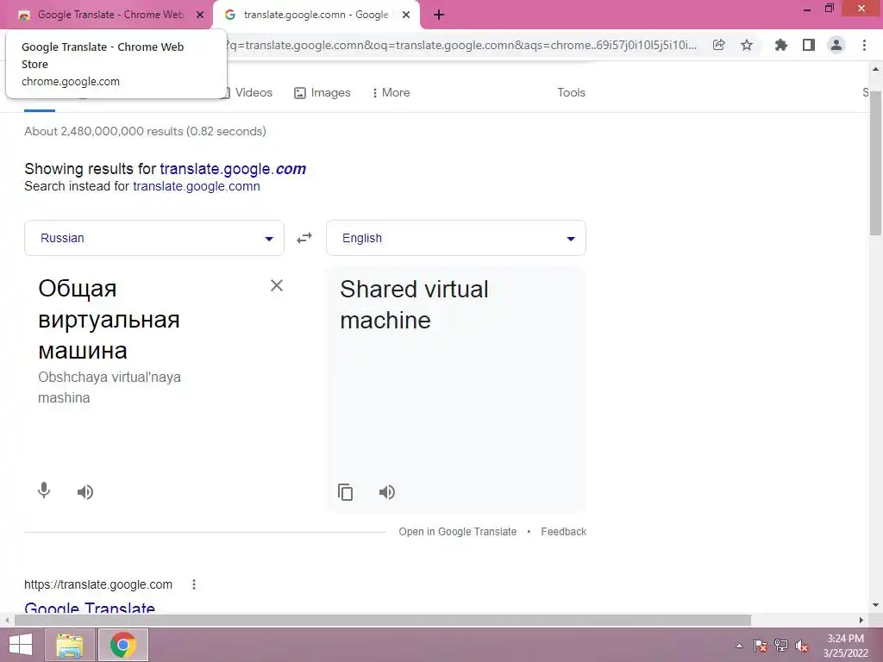Viewport: 883px width, 662px height.
Task: Click the address bar URL field
Action: [x=460, y=45]
